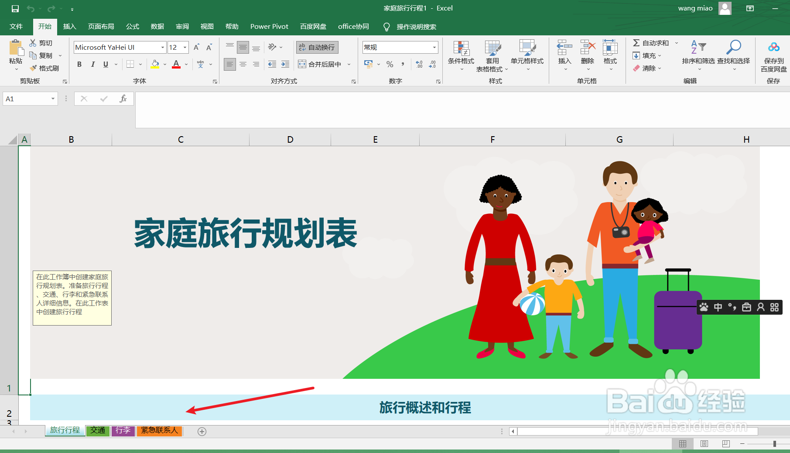Screen dimensions: 790x453
Task: Switch to the 紧急联系人 sheet tab
Action: click(160, 430)
